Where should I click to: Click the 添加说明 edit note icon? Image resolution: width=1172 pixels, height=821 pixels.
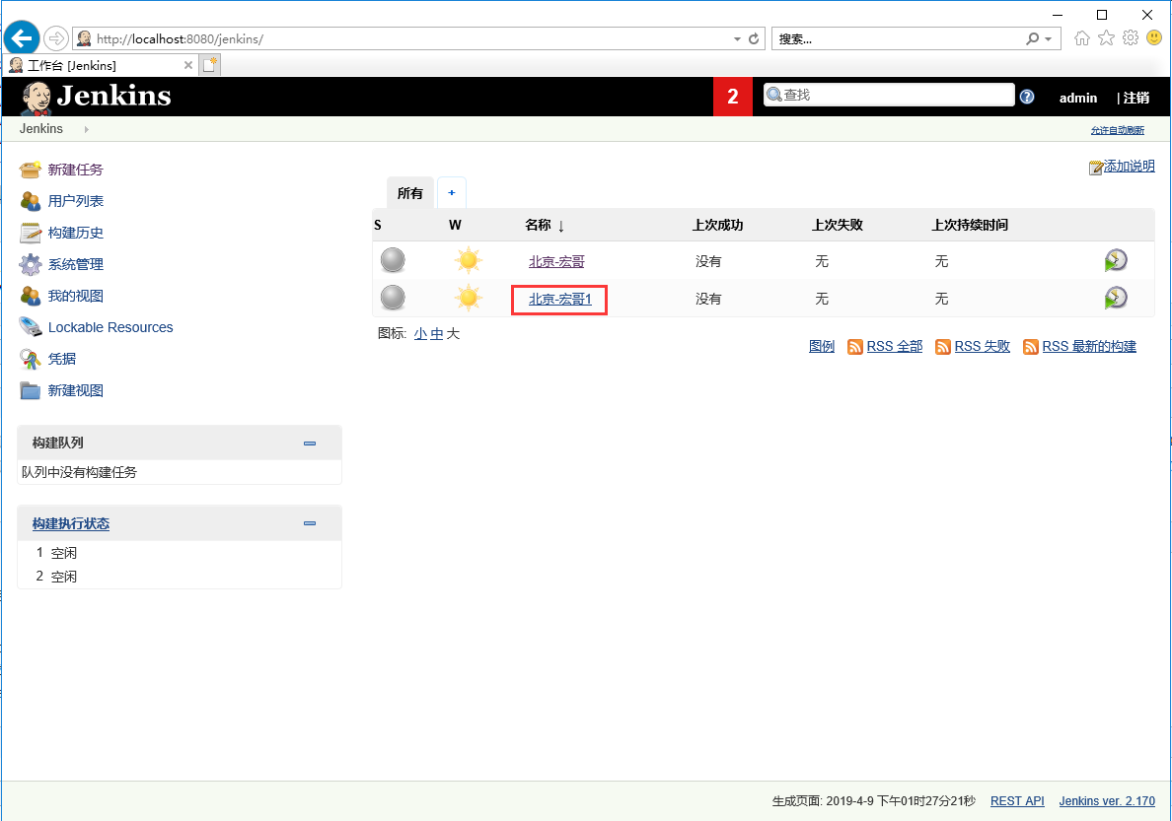pyautogui.click(x=1096, y=168)
